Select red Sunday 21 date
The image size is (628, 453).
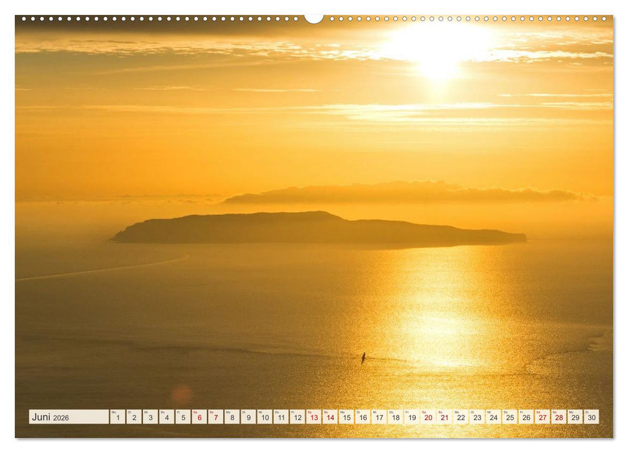pos(446,418)
